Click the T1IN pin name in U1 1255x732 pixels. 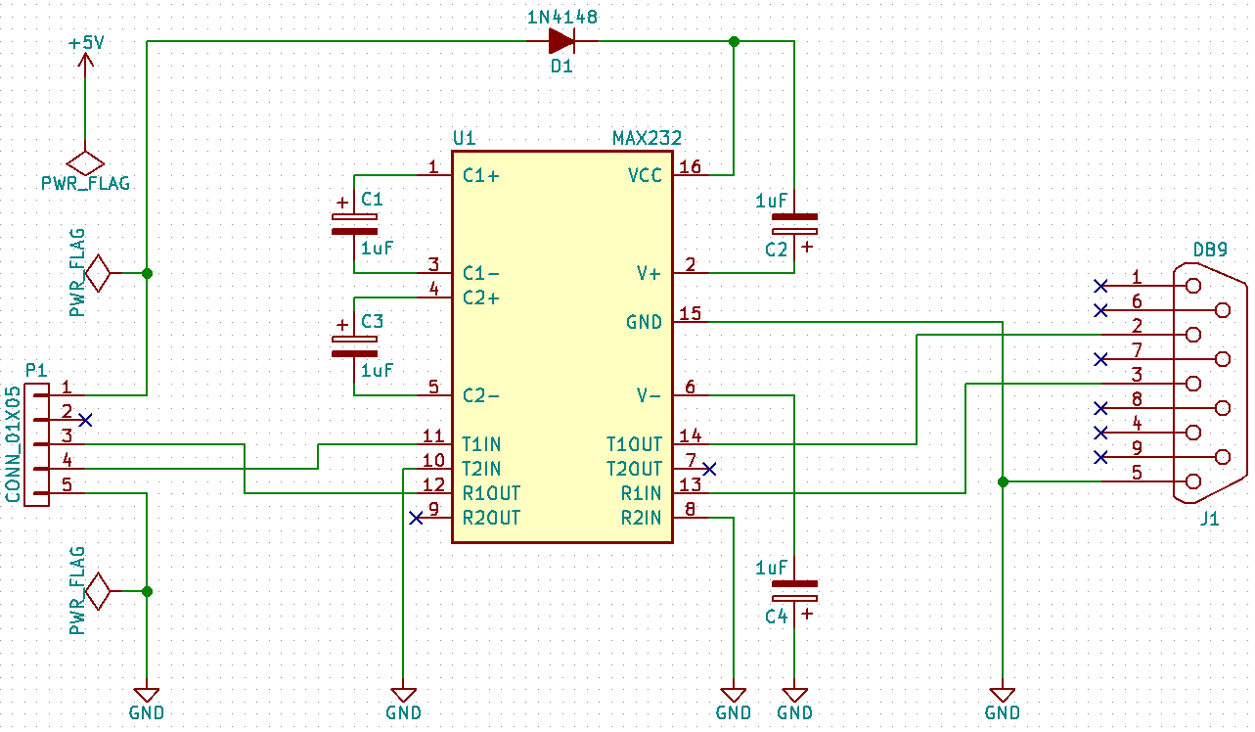pos(481,444)
